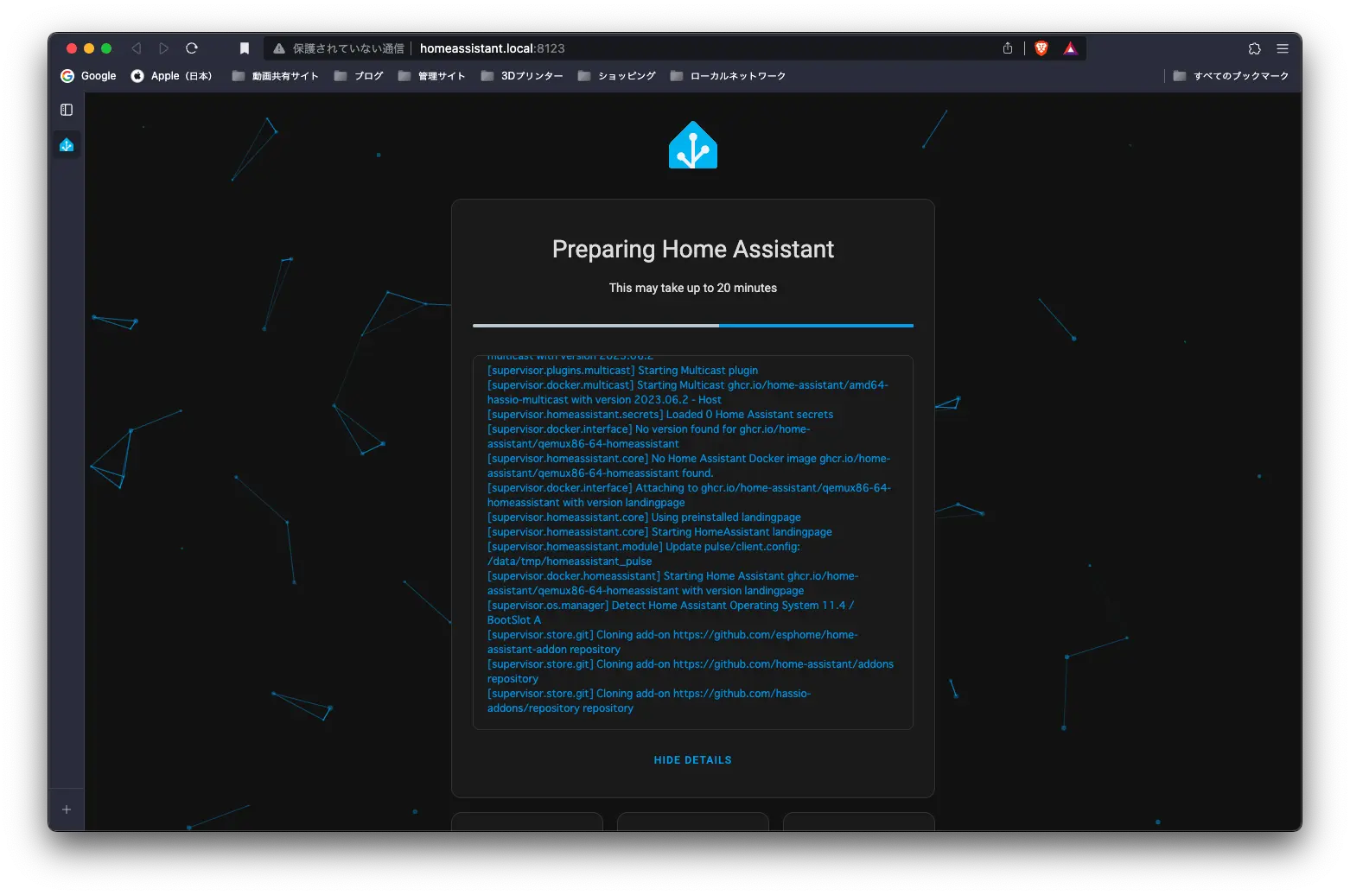
Task: Open the ローカルネットワーク bookmark folder
Action: (728, 76)
